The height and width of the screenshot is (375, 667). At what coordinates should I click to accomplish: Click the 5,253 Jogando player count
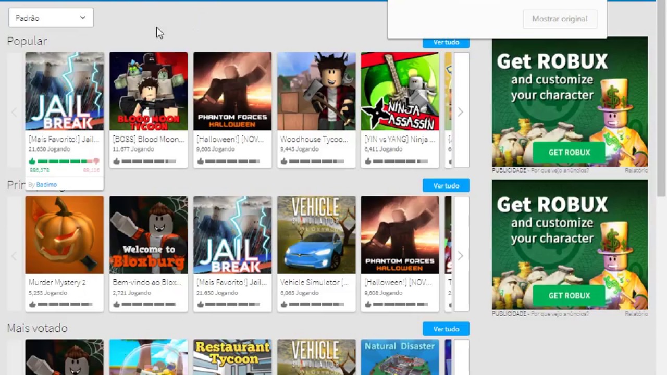click(48, 293)
